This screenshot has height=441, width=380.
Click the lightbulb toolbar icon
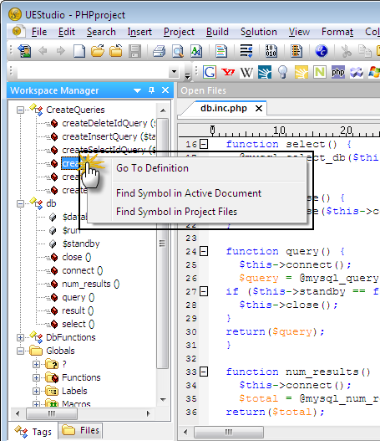(x=282, y=72)
